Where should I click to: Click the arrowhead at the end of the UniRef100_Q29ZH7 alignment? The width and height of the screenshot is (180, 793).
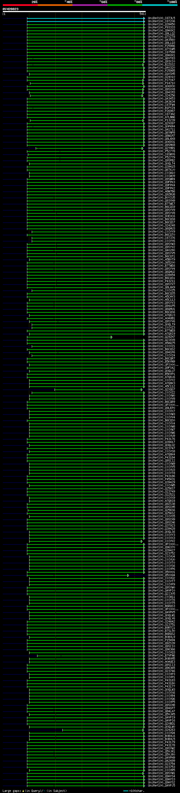[111, 337]
